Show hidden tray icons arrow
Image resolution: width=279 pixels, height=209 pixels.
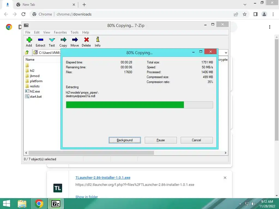coord(240,204)
